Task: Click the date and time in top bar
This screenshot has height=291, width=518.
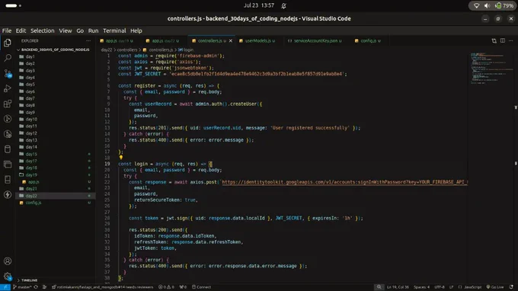Action: pos(259,5)
